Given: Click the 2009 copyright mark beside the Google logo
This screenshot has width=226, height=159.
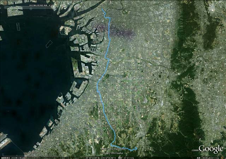Looking at the screenshot, I should pyautogui.click(x=195, y=151).
